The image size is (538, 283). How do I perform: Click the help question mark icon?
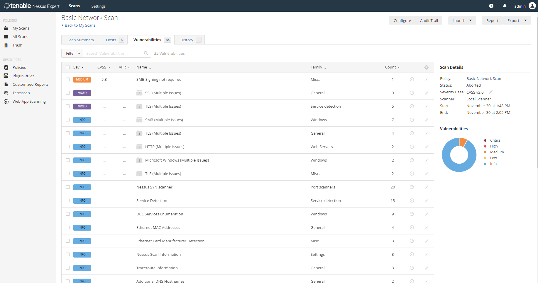click(x=491, y=6)
